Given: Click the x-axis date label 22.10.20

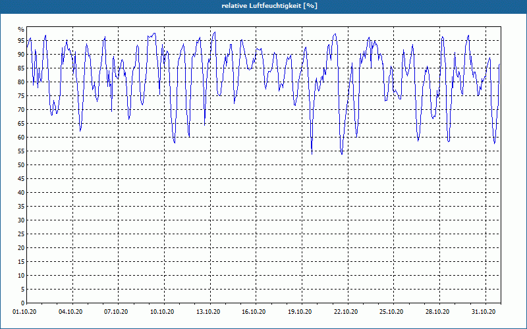Looking at the screenshot, I should [x=346, y=312].
